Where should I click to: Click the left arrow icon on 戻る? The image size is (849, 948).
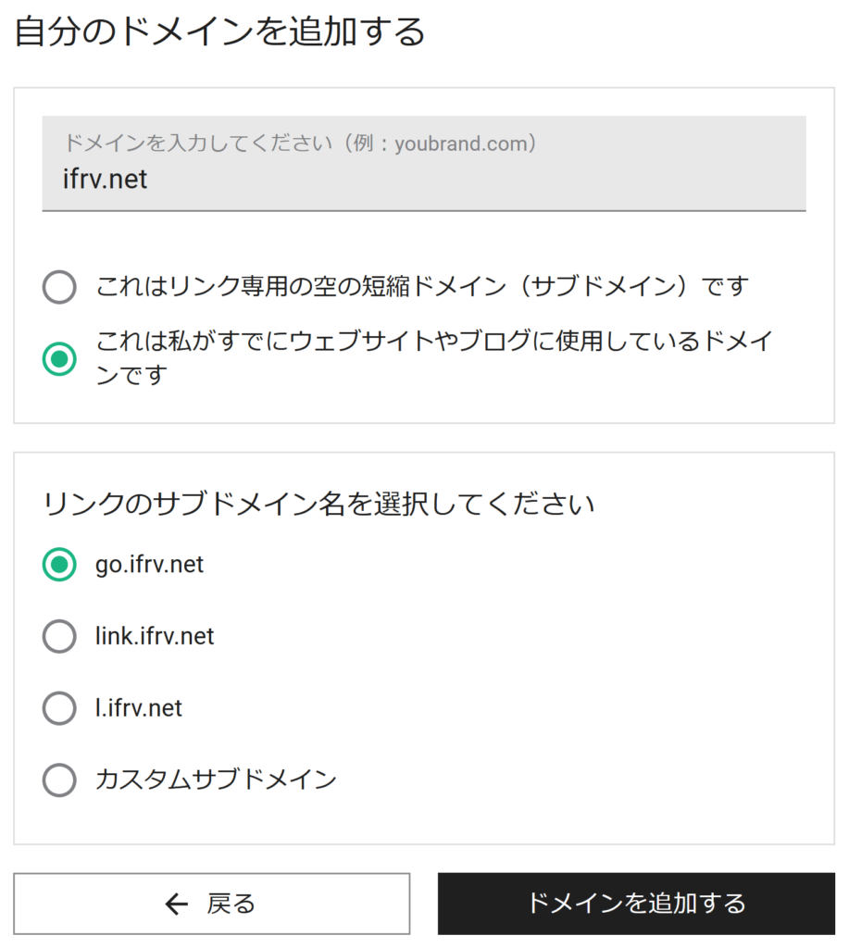click(176, 904)
